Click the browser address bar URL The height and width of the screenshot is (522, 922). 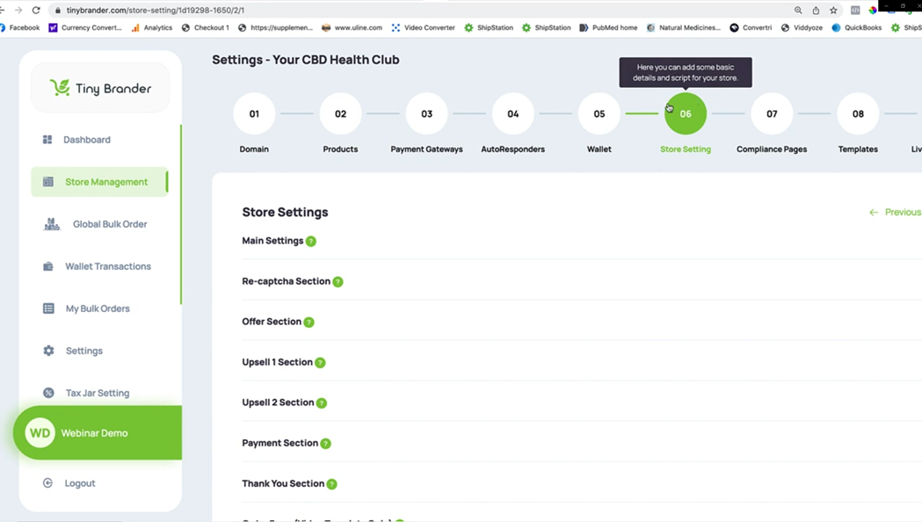[156, 10]
